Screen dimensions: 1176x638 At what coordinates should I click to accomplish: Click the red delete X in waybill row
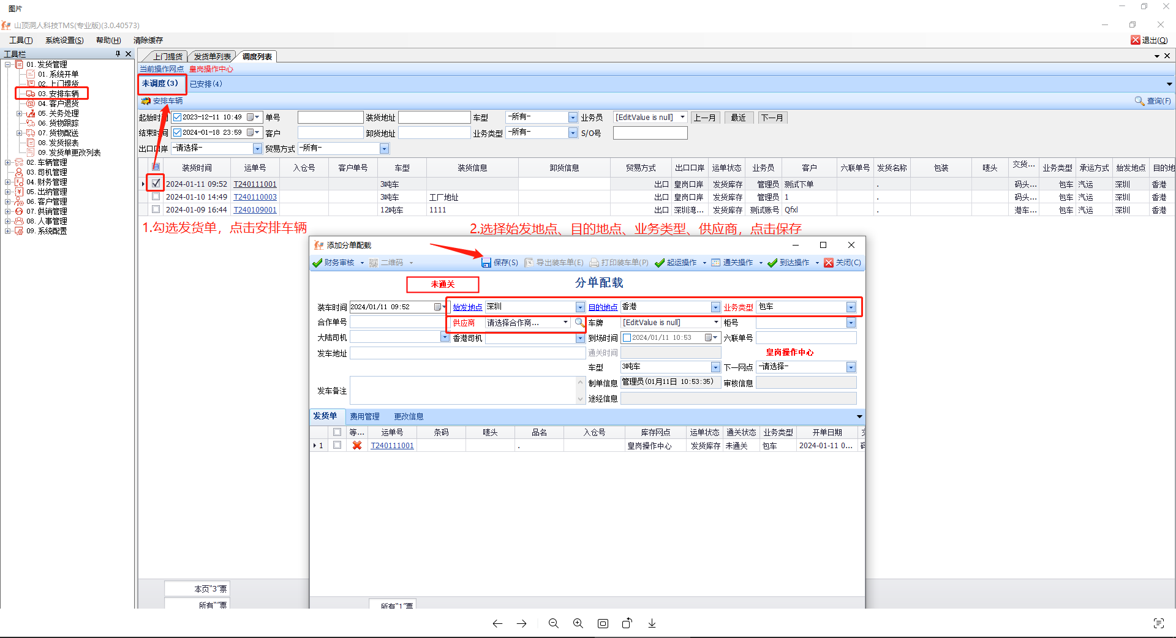click(357, 446)
